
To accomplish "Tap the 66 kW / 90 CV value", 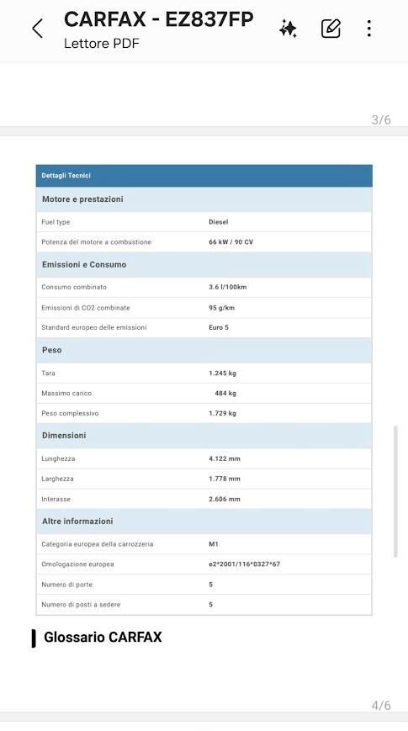I will coord(230,242).
